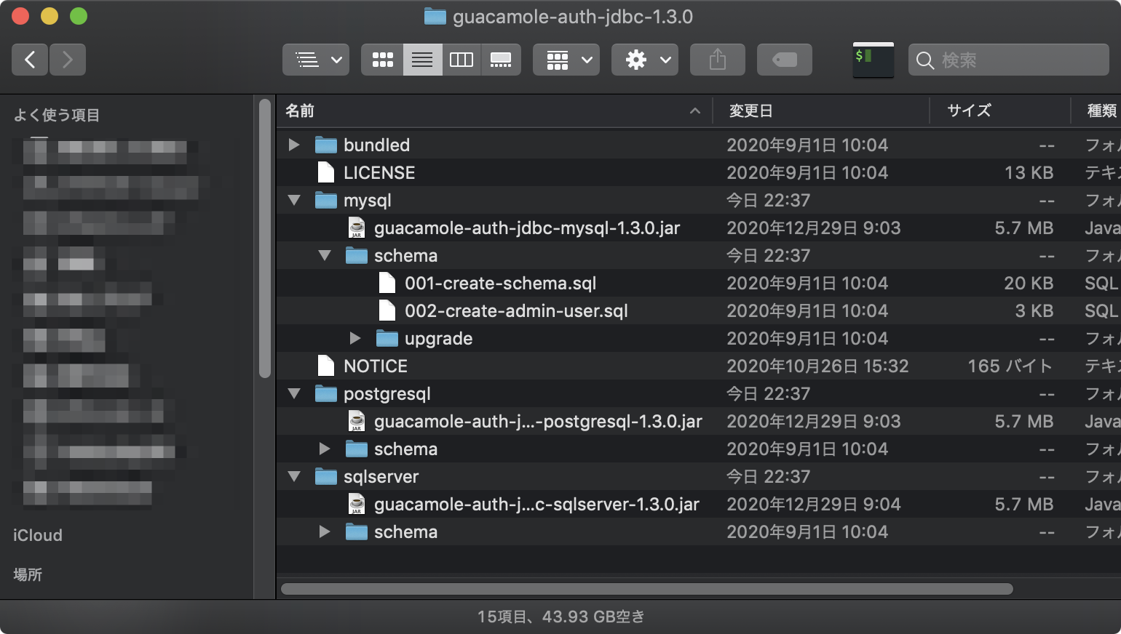Open the terminal icon in toolbar
The width and height of the screenshot is (1121, 634).
click(874, 60)
